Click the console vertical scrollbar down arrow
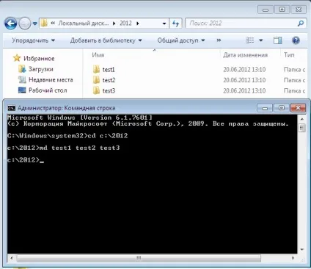 pos(302,249)
